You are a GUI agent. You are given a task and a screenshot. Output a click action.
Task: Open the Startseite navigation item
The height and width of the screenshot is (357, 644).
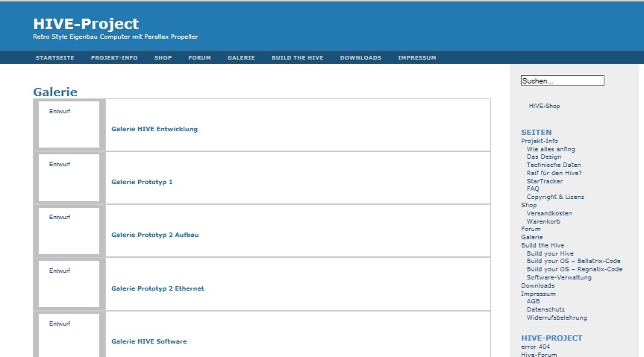(54, 57)
